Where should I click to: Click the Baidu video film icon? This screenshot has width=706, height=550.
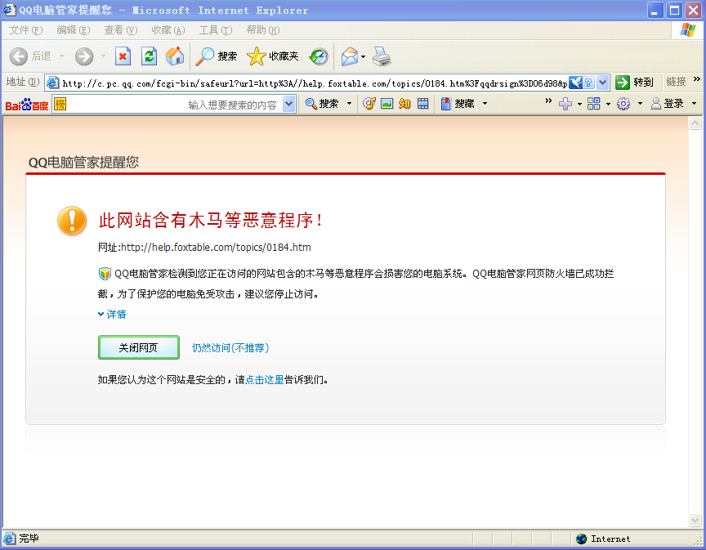(x=422, y=104)
